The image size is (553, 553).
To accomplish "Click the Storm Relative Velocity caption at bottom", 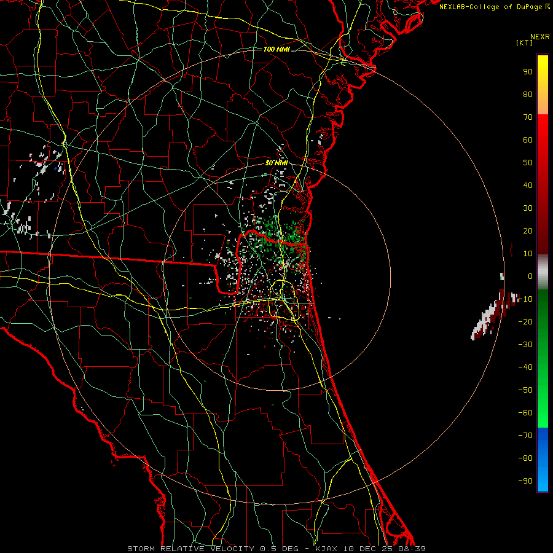I will point(276,549).
